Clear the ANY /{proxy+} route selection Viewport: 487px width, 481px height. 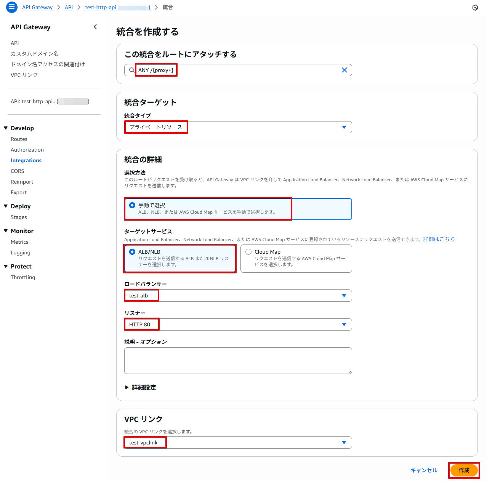(x=344, y=70)
